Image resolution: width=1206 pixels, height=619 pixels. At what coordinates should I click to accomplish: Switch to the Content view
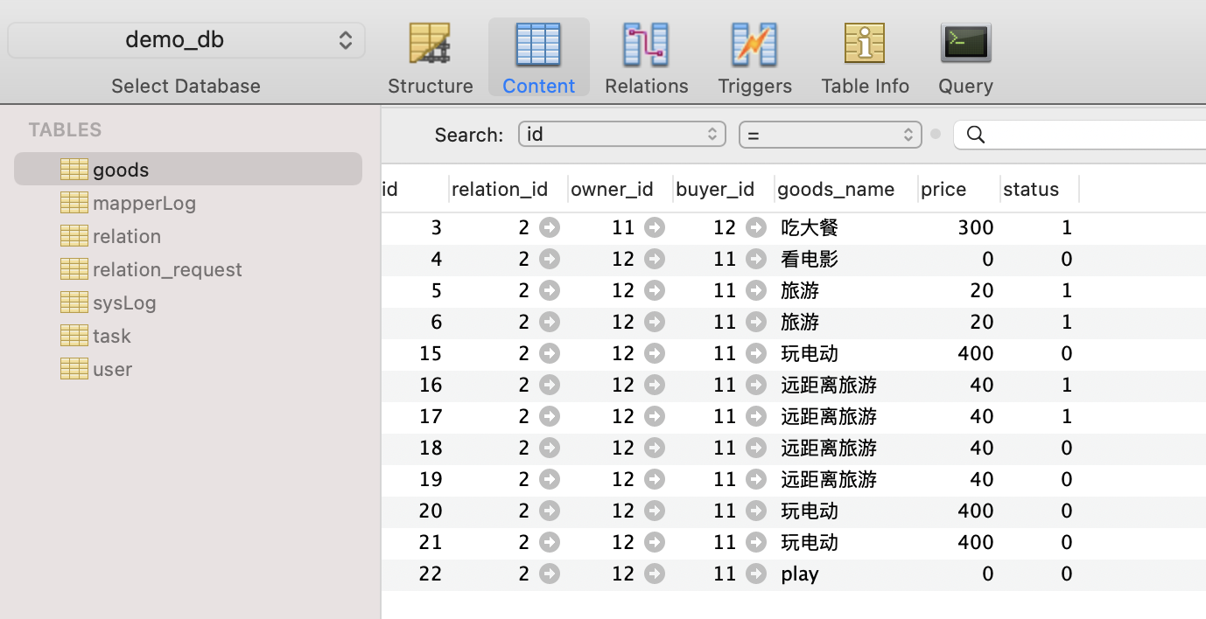[x=538, y=59]
